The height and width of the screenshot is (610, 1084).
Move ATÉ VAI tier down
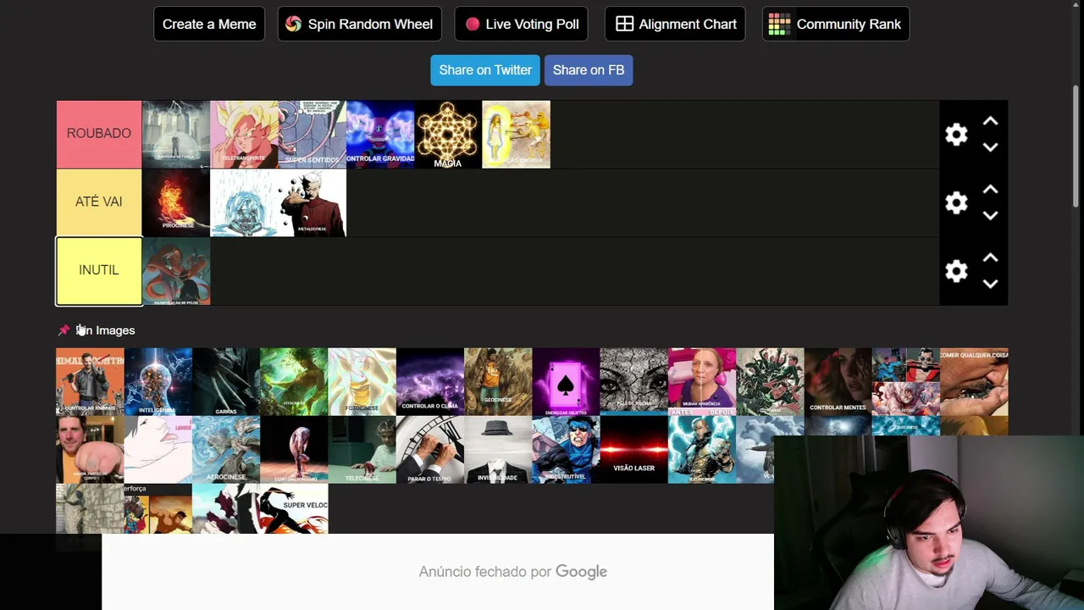[990, 215]
